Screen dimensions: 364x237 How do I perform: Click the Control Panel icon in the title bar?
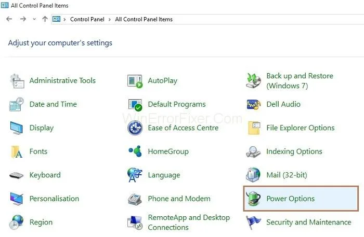(5, 5)
